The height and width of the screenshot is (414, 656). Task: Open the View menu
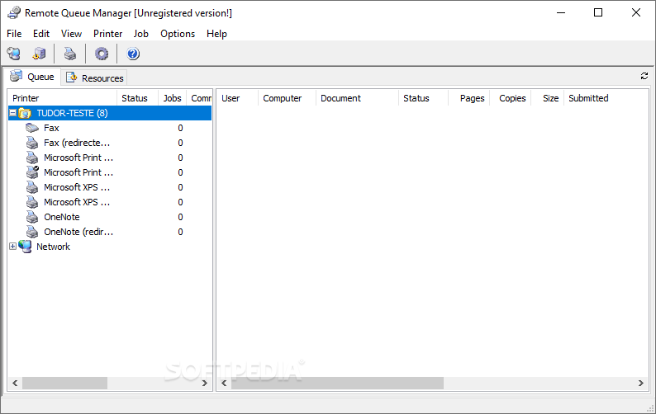pyautogui.click(x=71, y=34)
